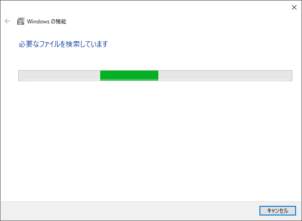The image size is (302, 221).
Task: Click the characters 機能 in the dialog title
Action: tap(61, 22)
